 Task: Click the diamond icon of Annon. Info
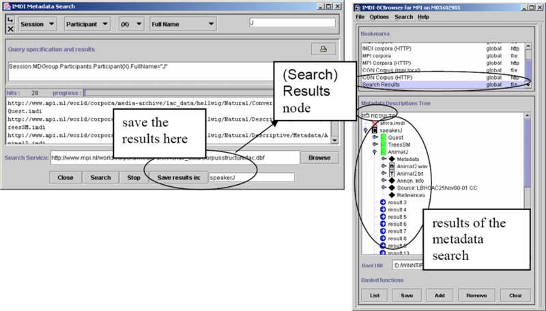point(392,181)
